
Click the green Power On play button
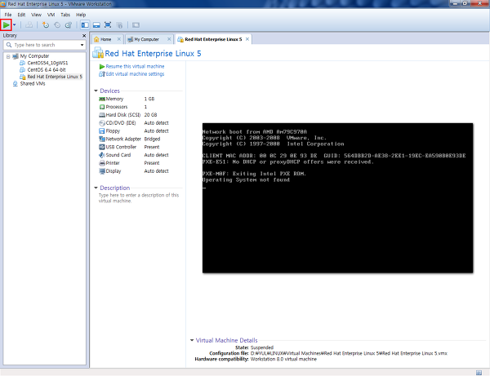6,24
